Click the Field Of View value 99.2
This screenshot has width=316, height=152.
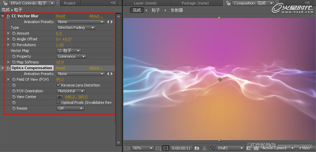pyautogui.click(x=60, y=79)
